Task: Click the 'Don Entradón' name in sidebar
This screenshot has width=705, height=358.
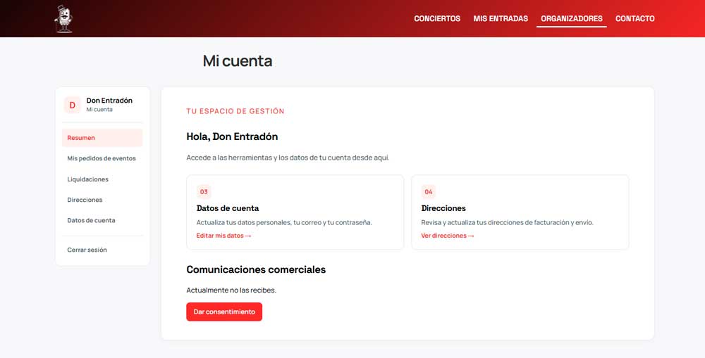Action: click(109, 101)
